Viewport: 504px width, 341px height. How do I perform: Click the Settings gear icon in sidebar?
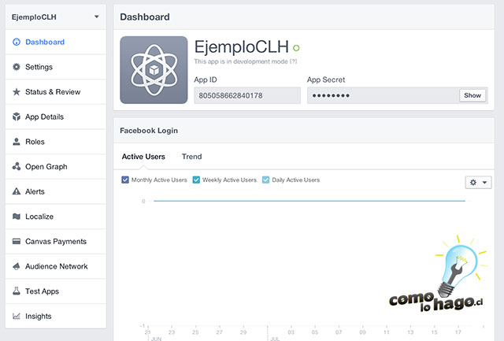tap(17, 67)
